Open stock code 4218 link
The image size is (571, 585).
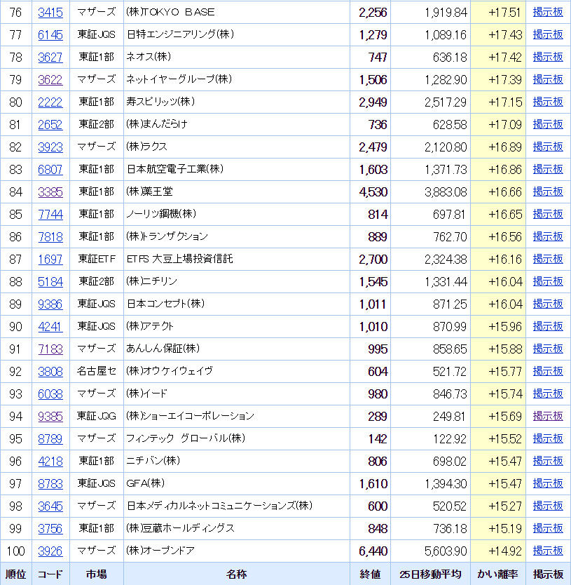[x=50, y=461]
